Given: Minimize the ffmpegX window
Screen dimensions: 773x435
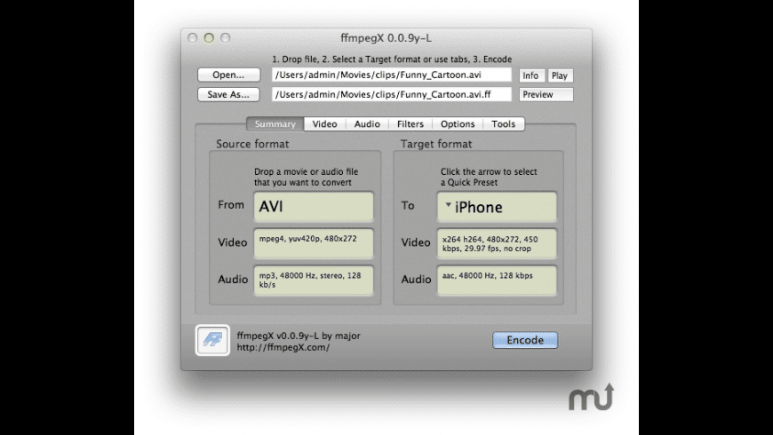Looking at the screenshot, I should (209, 38).
